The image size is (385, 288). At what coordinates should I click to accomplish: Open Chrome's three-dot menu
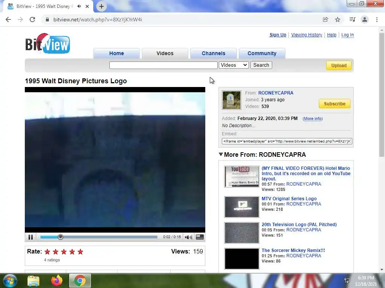[377, 19]
